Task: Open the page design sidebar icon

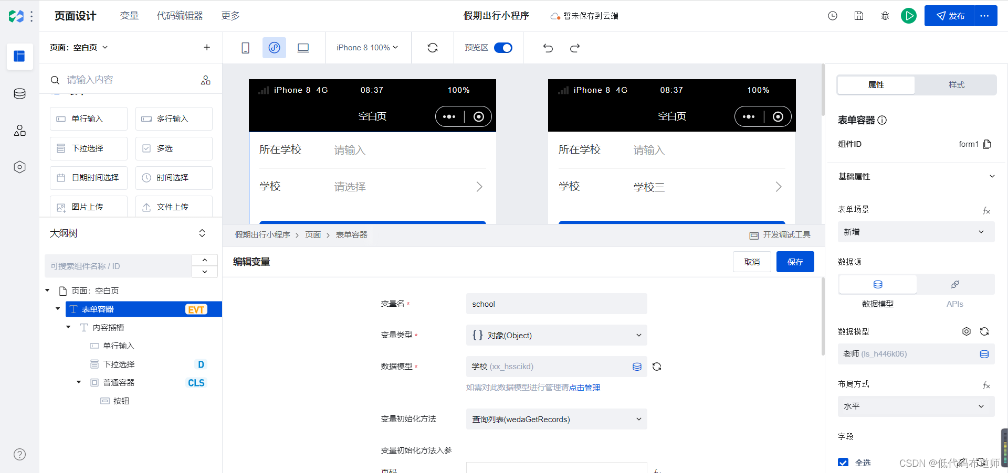Action: pos(19,56)
